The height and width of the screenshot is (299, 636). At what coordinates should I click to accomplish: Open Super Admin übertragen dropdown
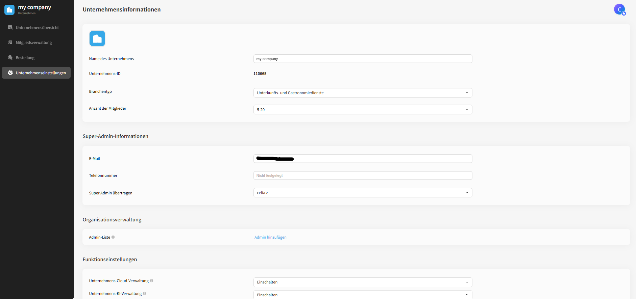(363, 193)
